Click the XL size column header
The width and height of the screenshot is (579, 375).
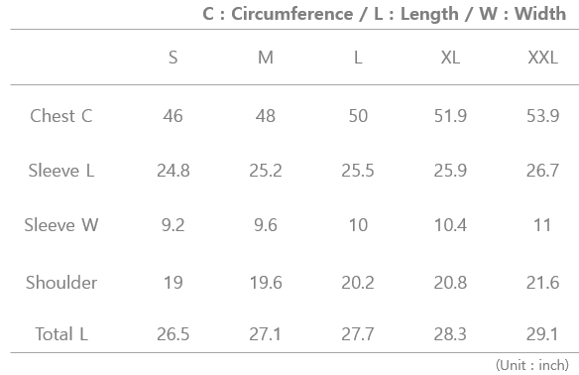pos(450,58)
